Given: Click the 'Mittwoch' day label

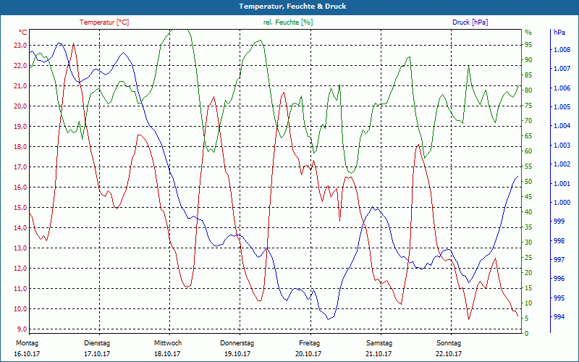Looking at the screenshot, I should pyautogui.click(x=168, y=343).
